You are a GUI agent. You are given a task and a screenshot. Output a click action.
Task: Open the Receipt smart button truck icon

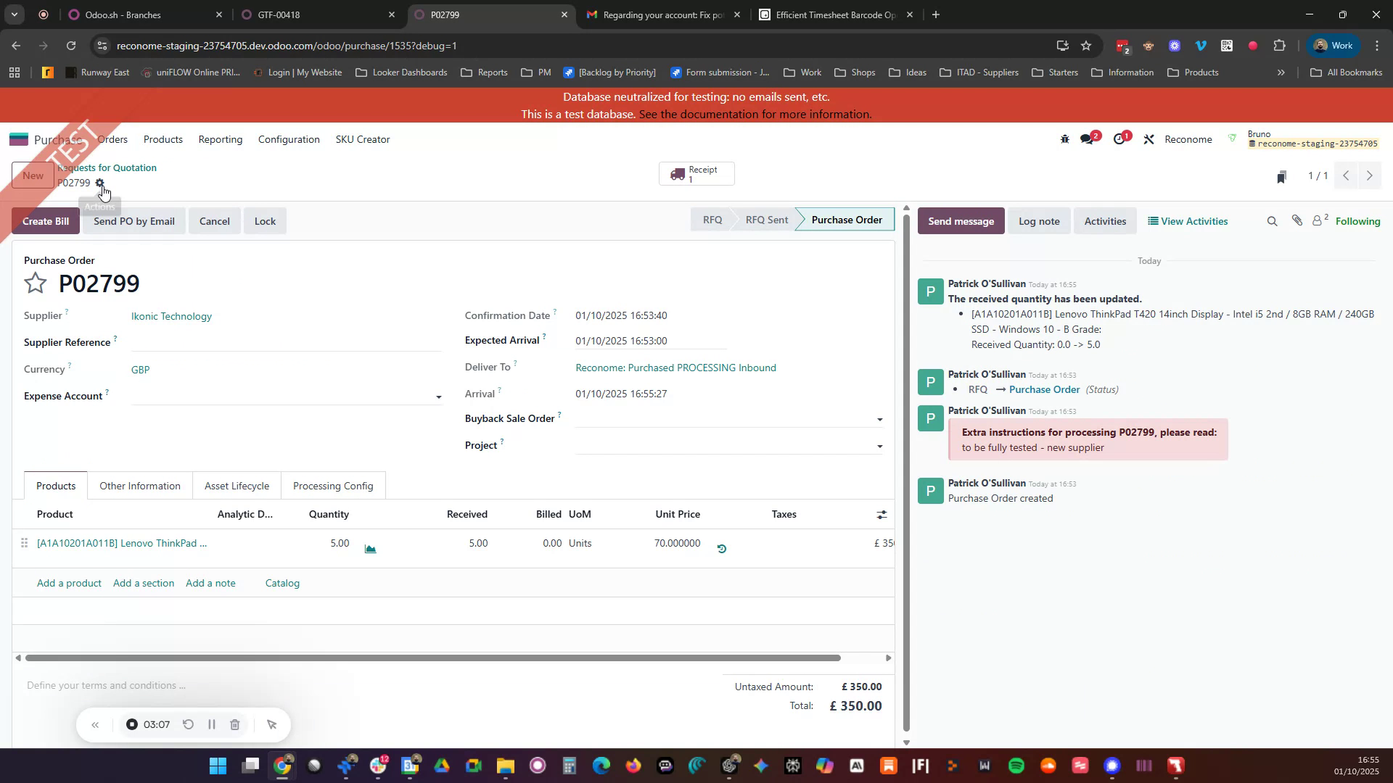(679, 173)
